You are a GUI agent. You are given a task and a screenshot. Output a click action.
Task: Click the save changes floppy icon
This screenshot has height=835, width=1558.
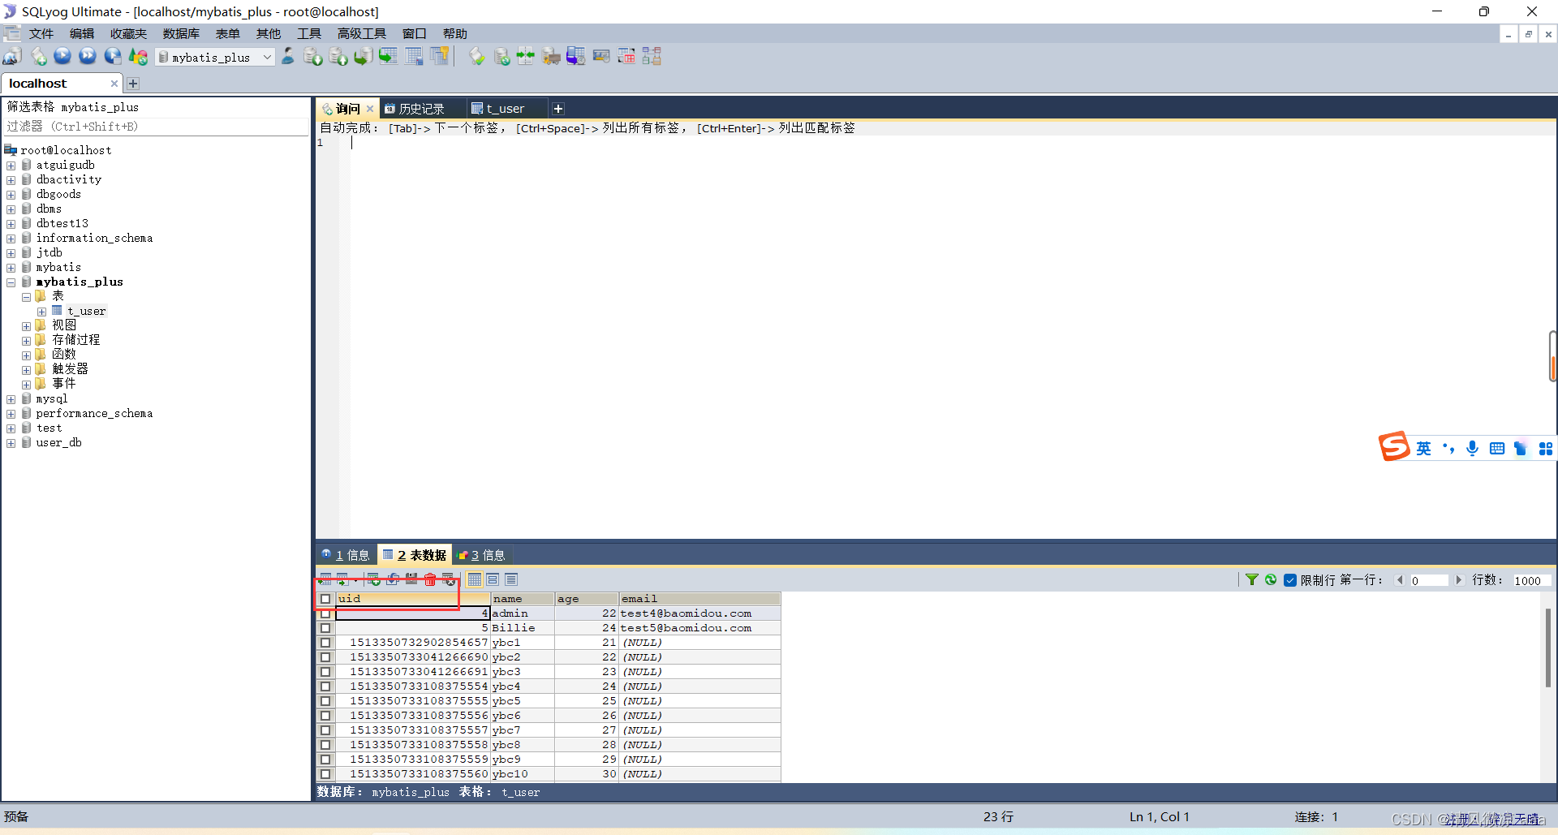click(x=411, y=579)
